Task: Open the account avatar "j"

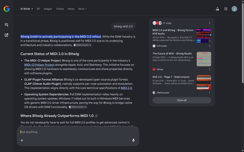Action: pyautogui.click(x=234, y=9)
